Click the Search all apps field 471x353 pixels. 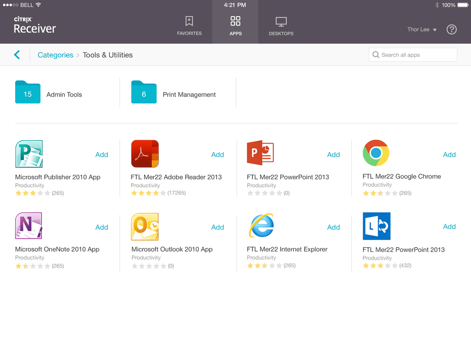413,55
